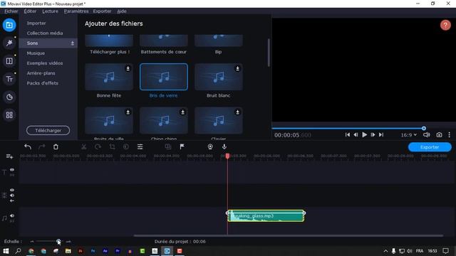Select Musique in the side list

(36, 53)
